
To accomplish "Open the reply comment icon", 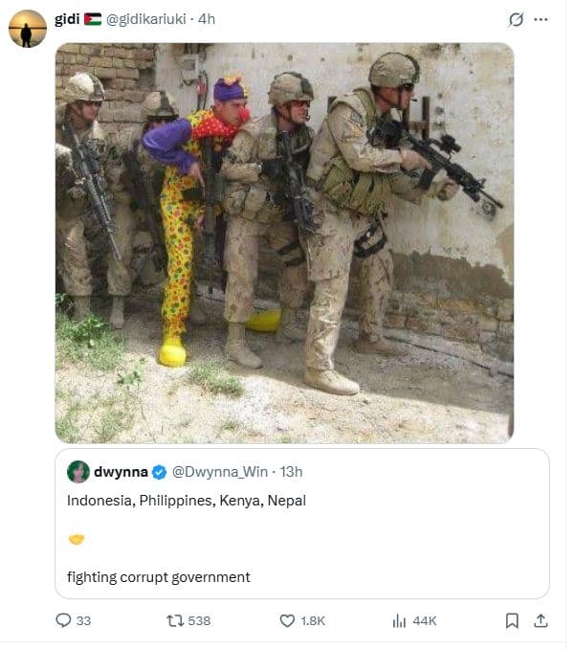I will tap(63, 620).
